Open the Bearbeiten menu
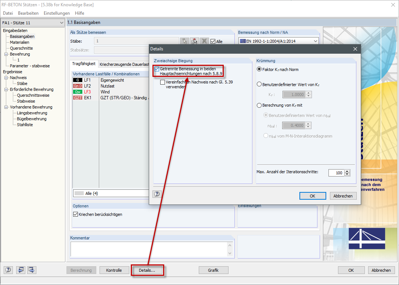 (x=28, y=13)
